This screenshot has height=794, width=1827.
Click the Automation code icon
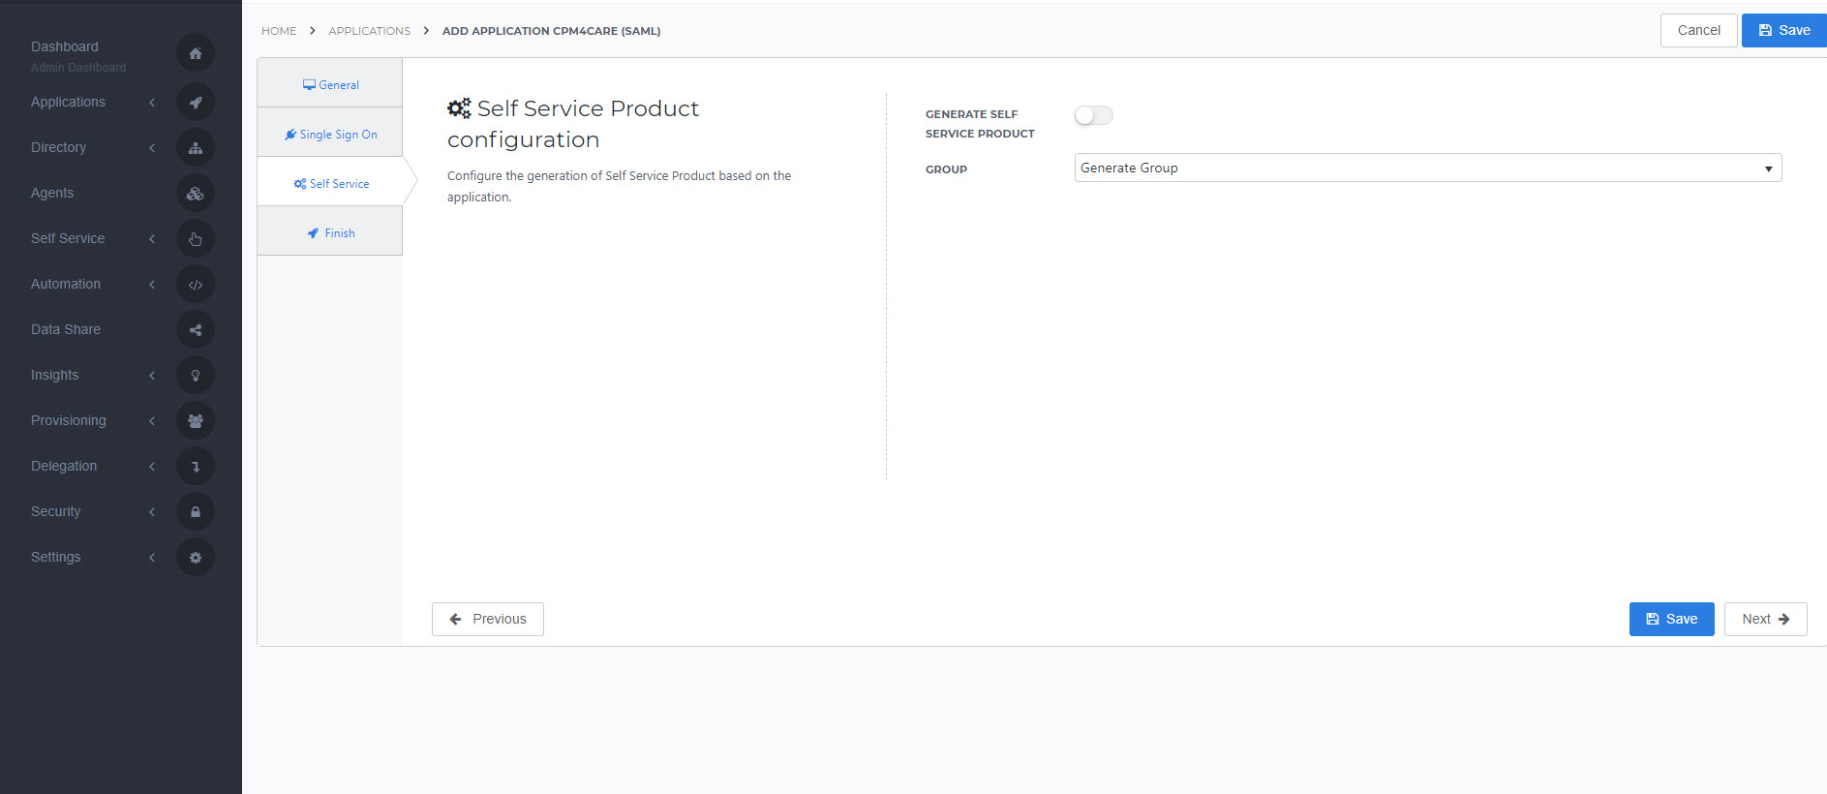point(196,284)
